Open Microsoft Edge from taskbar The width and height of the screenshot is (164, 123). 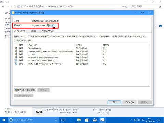tap(71, 120)
